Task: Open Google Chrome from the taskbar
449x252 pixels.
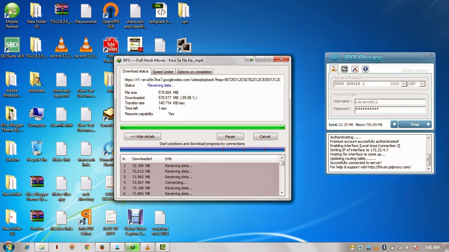Action: click(x=87, y=247)
